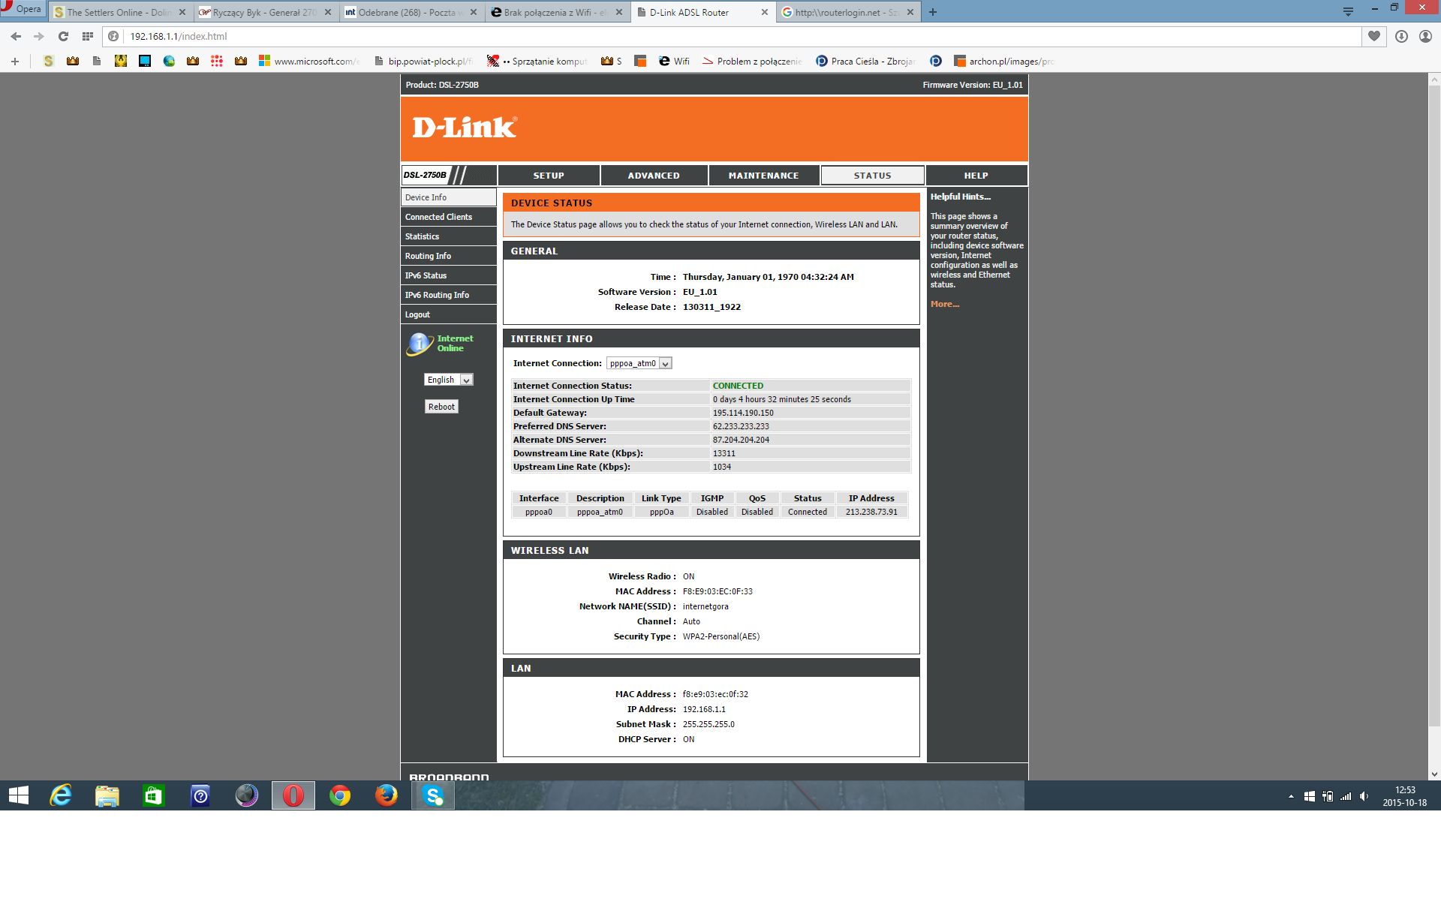The width and height of the screenshot is (1441, 902).
Task: Open the blue square bookmark icon
Action: (145, 62)
